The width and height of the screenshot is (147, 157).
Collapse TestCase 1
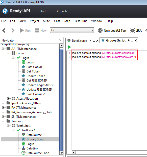[x=13, y=130]
